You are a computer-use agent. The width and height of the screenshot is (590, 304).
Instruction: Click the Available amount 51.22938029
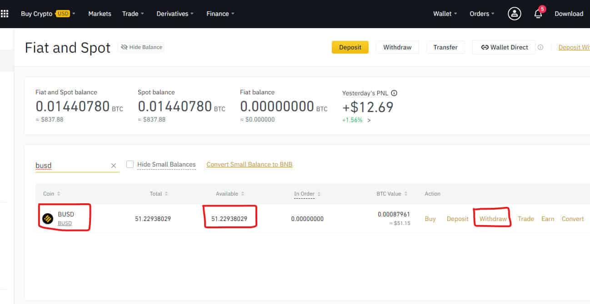(229, 219)
